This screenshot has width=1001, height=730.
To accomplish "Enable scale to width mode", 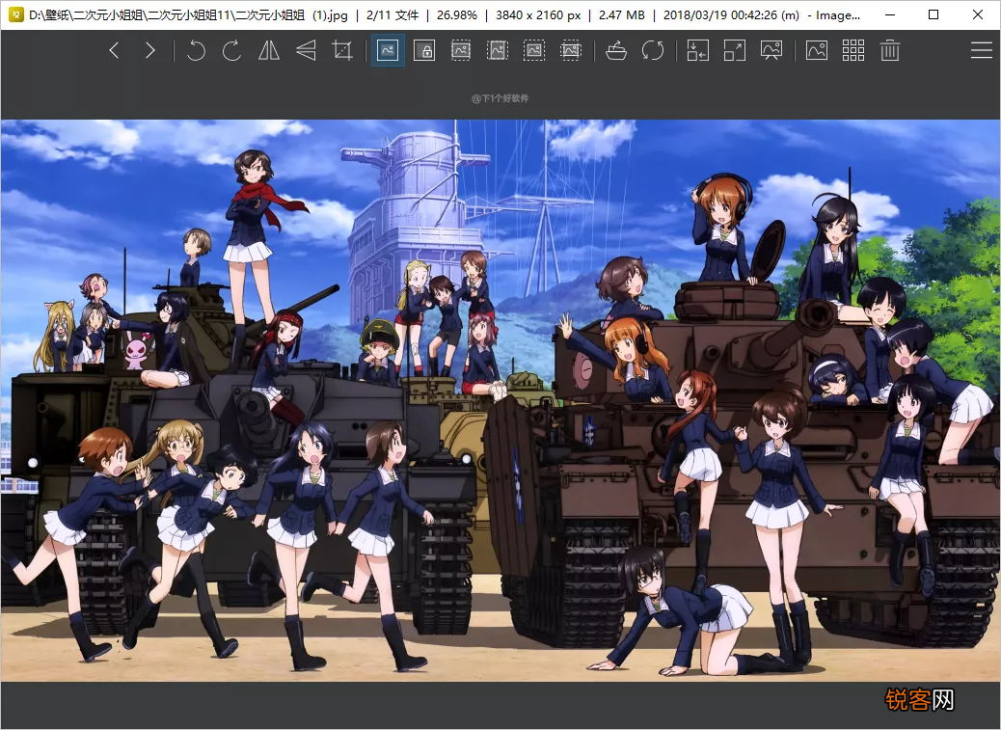I will [461, 50].
